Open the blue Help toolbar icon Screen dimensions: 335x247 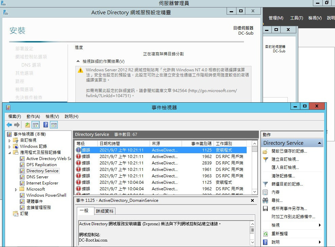tap(46, 125)
